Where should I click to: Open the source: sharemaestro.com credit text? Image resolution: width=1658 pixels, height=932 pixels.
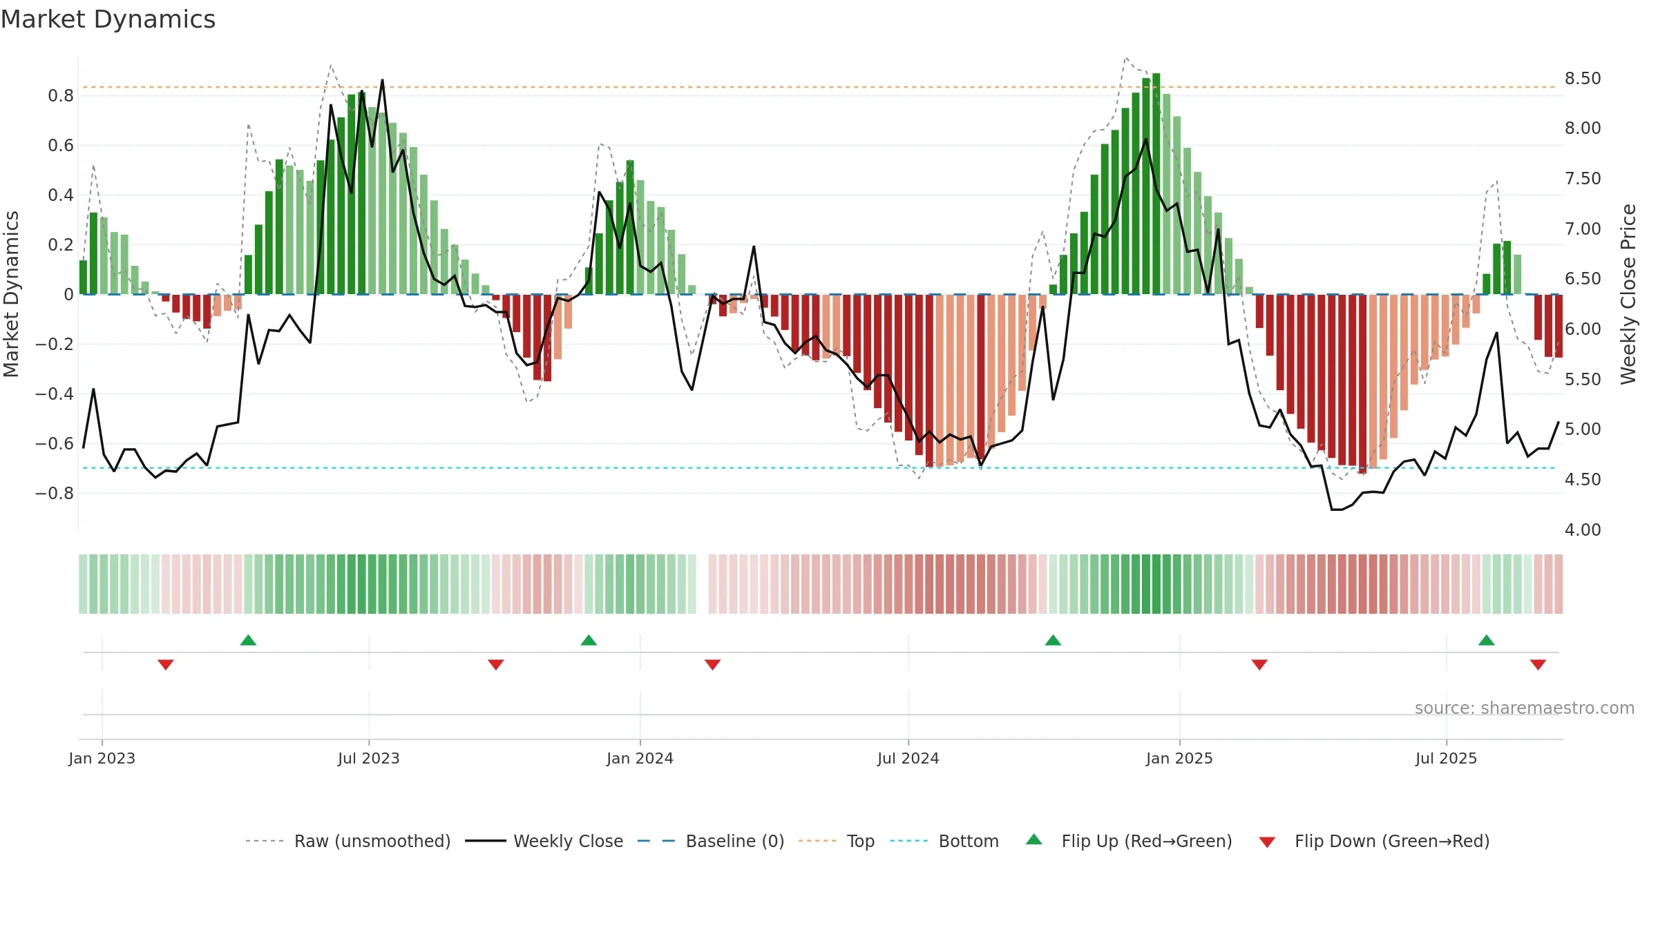click(1525, 708)
